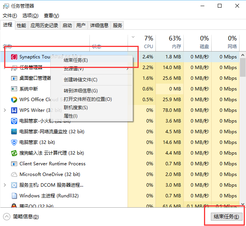Screen dimensions: 246x226
Task: Open the 资源值 submenu arrow
Action: click(128, 69)
